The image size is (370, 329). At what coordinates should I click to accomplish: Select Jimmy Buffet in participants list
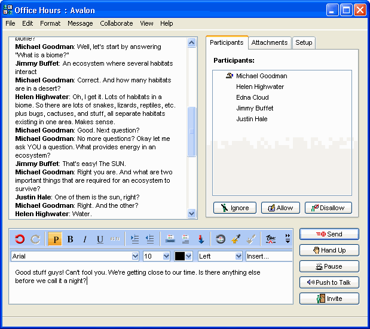[255, 108]
